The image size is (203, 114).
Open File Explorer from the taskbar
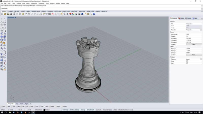tap(10, 112)
